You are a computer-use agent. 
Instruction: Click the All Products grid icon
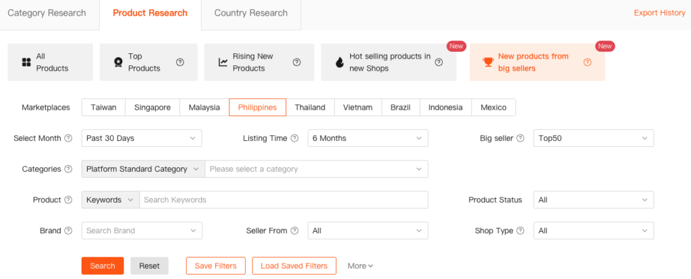coord(26,63)
